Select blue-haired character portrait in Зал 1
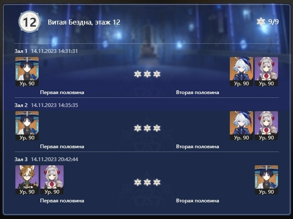The image size is (293, 219). click(x=242, y=71)
